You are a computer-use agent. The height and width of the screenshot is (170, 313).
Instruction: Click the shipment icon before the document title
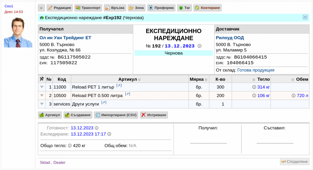[42, 18]
